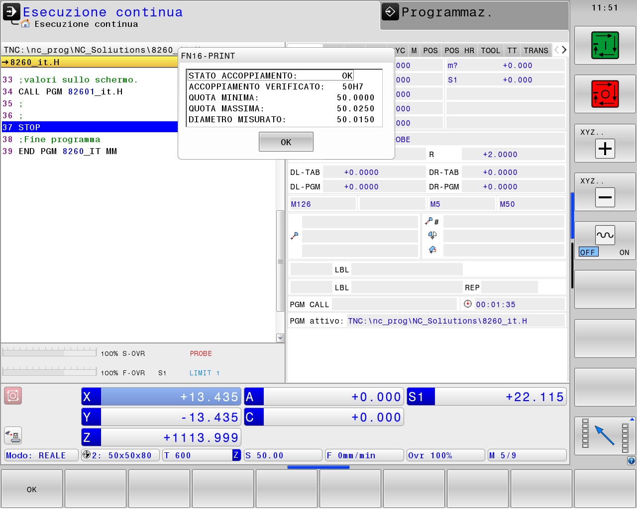Viewport: 637px width, 509px height.
Task: Click the F-OVR feed override bar
Action: [x=49, y=371]
